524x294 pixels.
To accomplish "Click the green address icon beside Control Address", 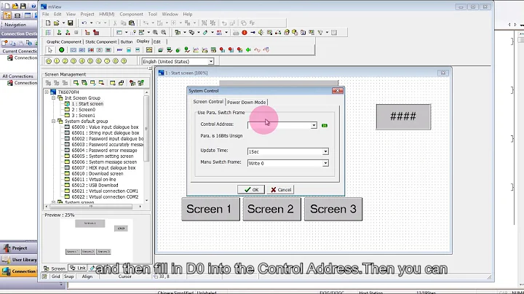I will pos(325,125).
